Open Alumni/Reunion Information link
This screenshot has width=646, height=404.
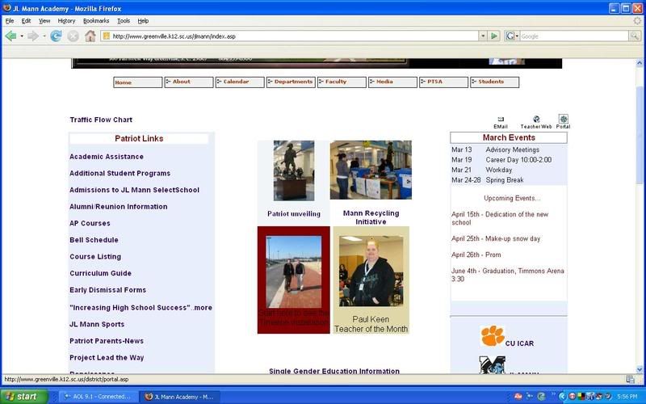(x=118, y=207)
